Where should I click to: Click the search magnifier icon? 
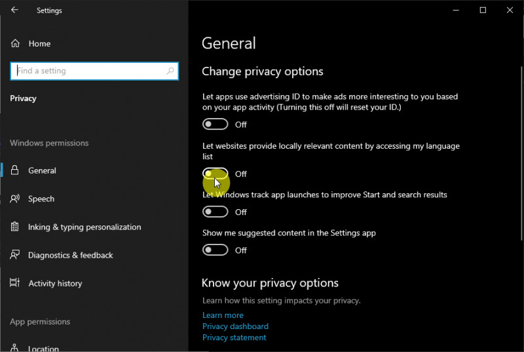(170, 71)
